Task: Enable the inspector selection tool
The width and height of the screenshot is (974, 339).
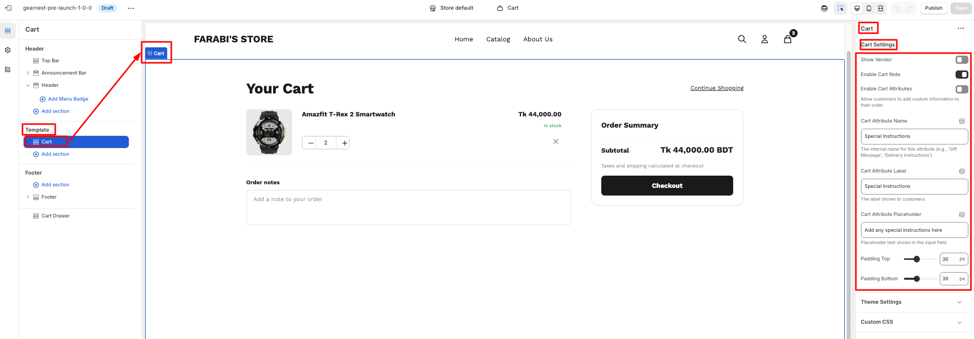Action: pos(841,8)
